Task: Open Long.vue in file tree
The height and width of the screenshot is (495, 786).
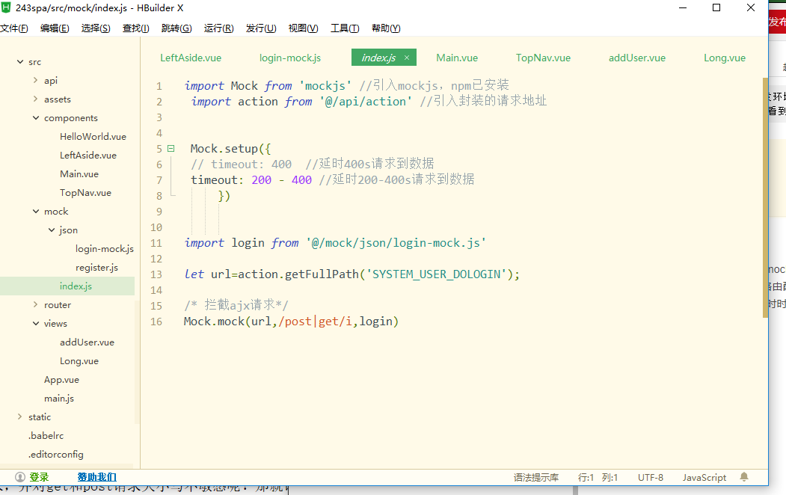Action: [79, 360]
